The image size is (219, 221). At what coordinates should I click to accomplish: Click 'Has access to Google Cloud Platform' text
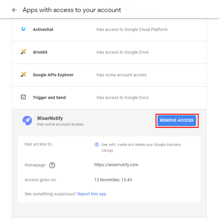(x=132, y=29)
